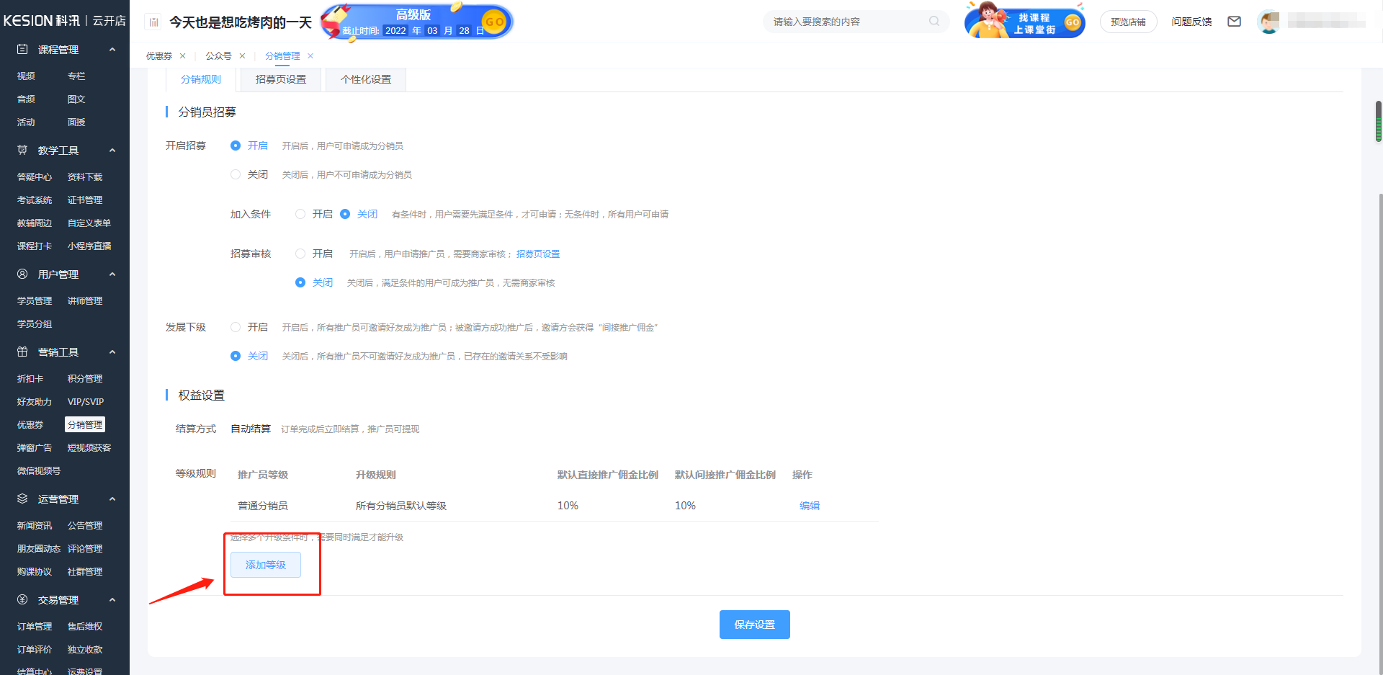This screenshot has width=1383, height=675.
Task: Open 视频 in the sidebar
Action: coord(26,76)
